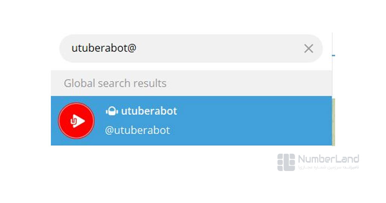Image resolution: width=386 pixels, height=203 pixels.
Task: Click the white play triangle in the avatar
Action: click(80, 121)
